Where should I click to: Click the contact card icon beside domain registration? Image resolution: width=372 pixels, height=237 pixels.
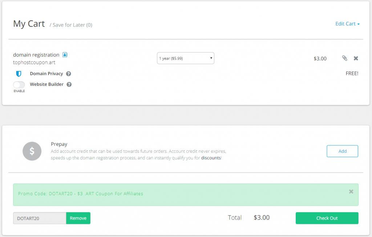(x=65, y=55)
